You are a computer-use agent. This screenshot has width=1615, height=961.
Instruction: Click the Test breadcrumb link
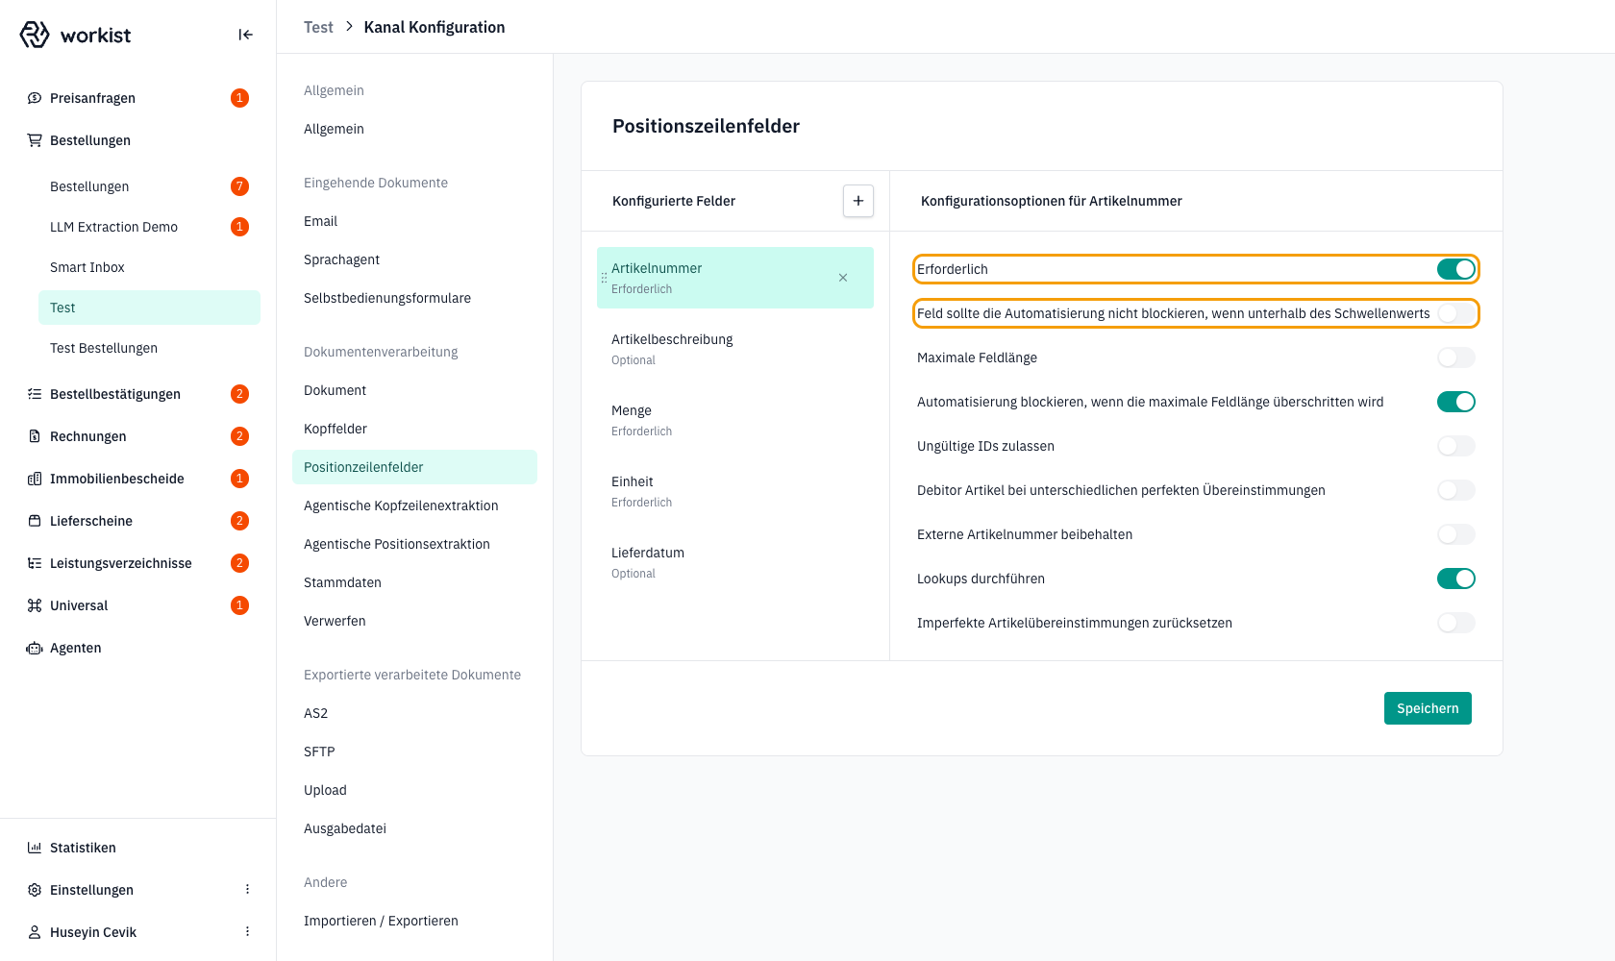pyautogui.click(x=318, y=27)
